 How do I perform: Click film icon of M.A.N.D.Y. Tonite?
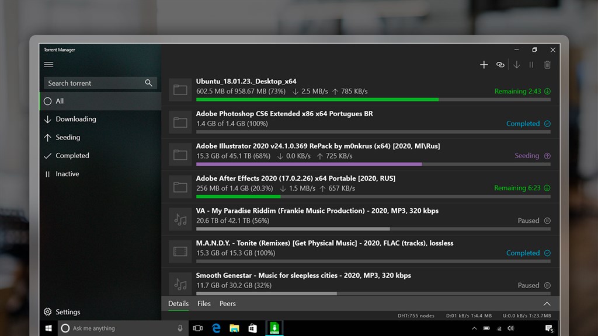(180, 251)
